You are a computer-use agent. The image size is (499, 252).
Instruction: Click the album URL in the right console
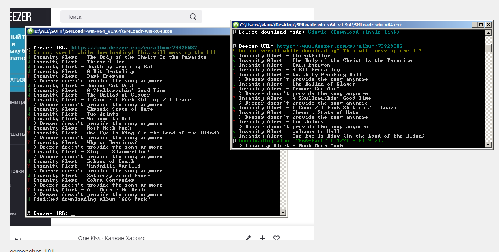pyautogui.click(x=340, y=46)
